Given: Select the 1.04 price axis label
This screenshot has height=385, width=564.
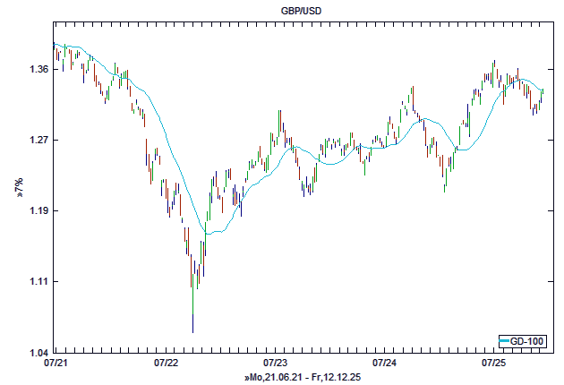Looking at the screenshot, I should tap(38, 352).
